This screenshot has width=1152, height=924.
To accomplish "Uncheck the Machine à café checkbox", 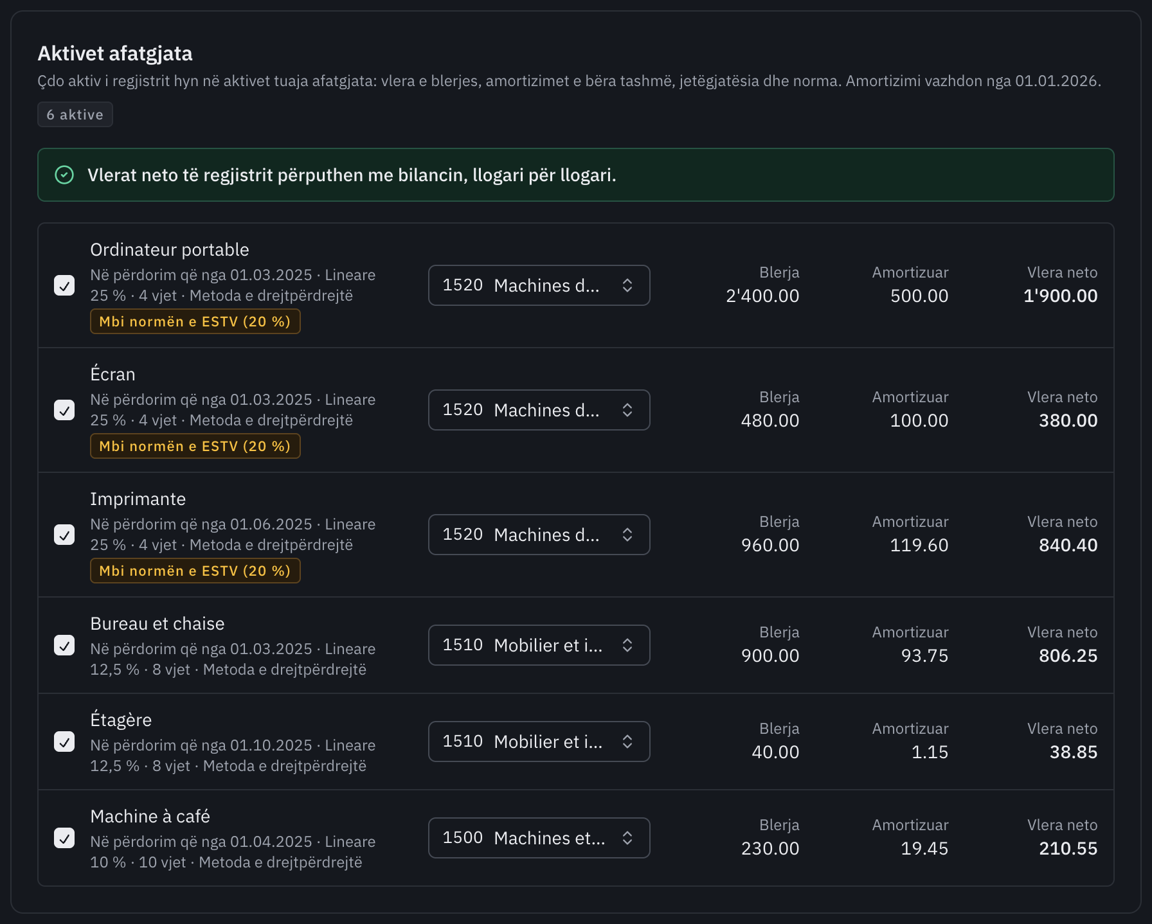I will coord(64,838).
